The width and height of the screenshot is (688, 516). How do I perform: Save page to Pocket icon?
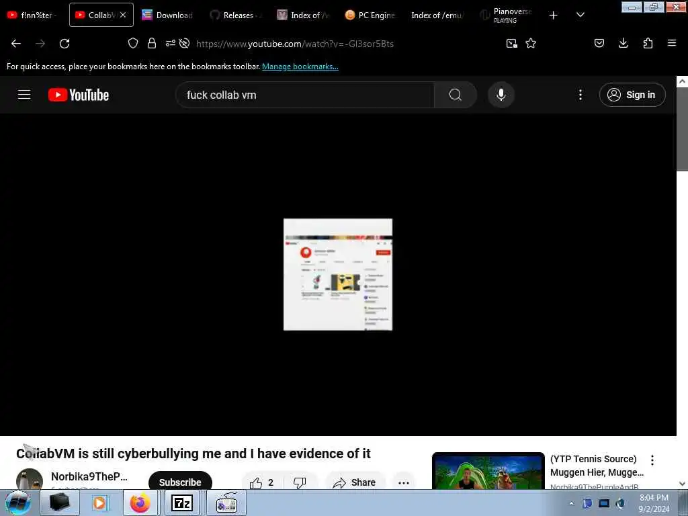pos(599,43)
